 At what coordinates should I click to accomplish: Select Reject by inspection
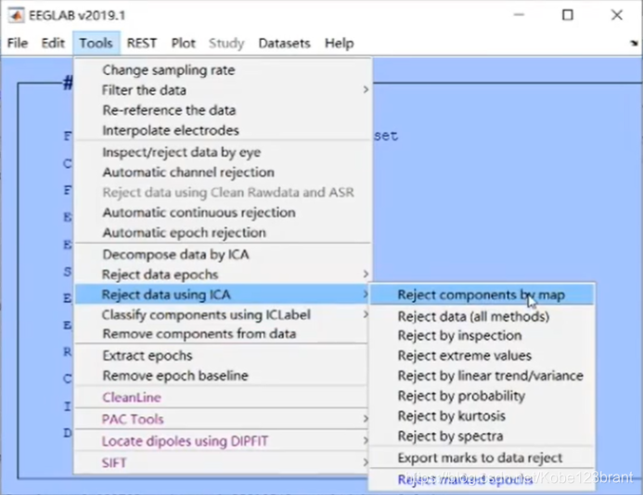click(x=482, y=336)
